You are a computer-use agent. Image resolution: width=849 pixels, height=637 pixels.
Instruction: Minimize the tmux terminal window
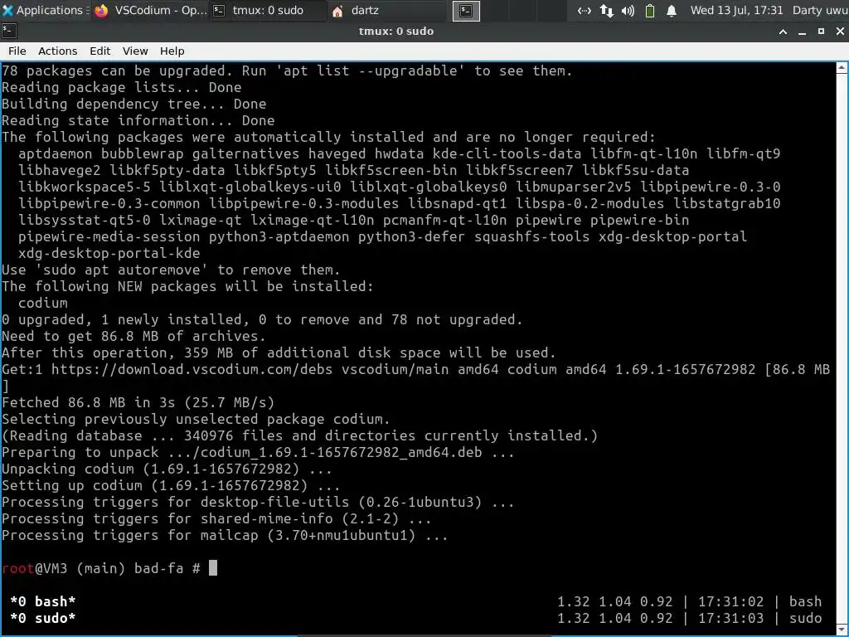tap(802, 32)
